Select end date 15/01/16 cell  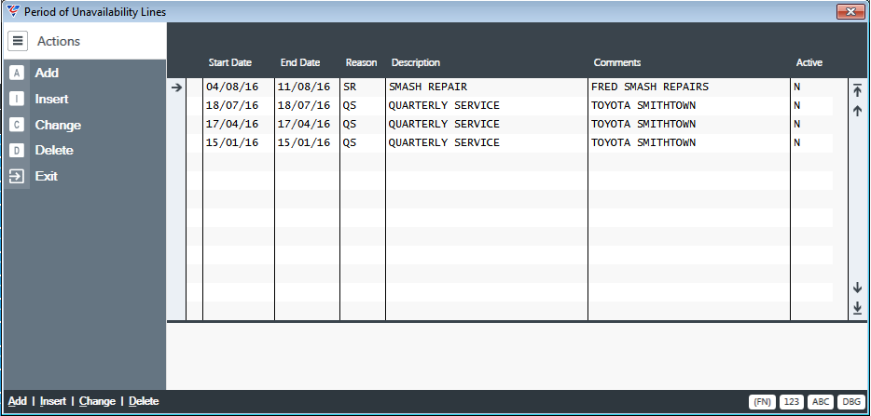tap(304, 142)
